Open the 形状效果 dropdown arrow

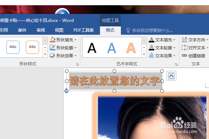click(x=76, y=56)
